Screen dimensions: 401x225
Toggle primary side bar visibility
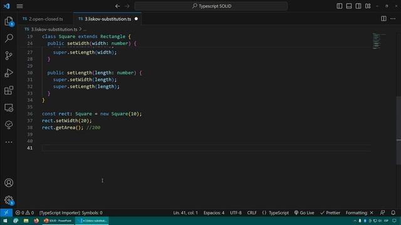340,6
